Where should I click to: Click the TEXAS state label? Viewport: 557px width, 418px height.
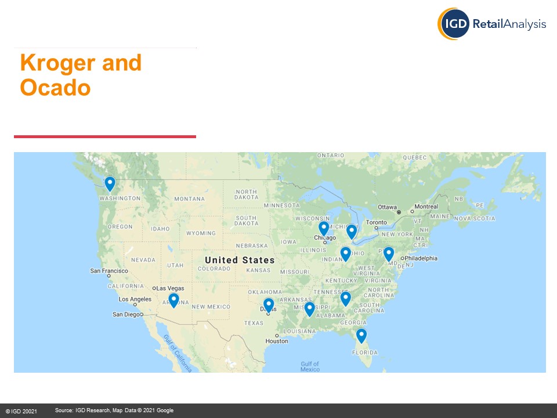coord(254,323)
